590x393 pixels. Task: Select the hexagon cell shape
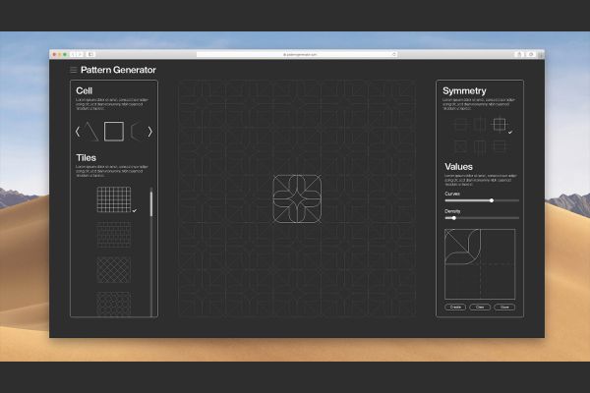[x=137, y=132]
